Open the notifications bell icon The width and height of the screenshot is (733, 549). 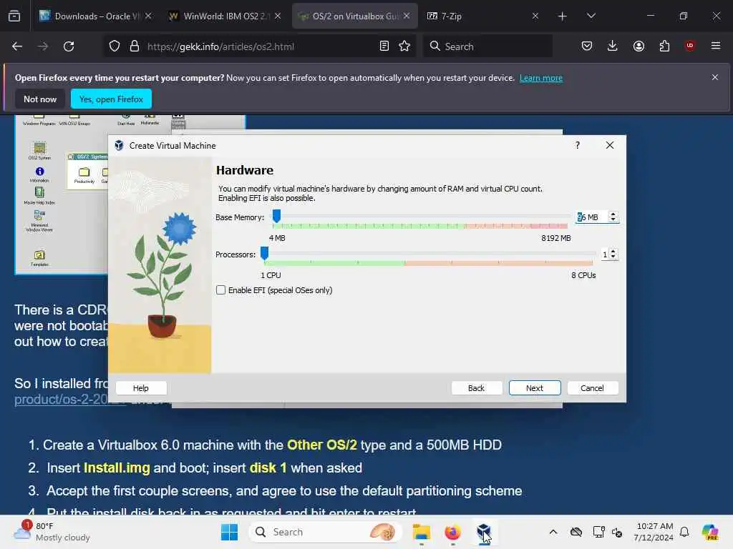point(684,532)
